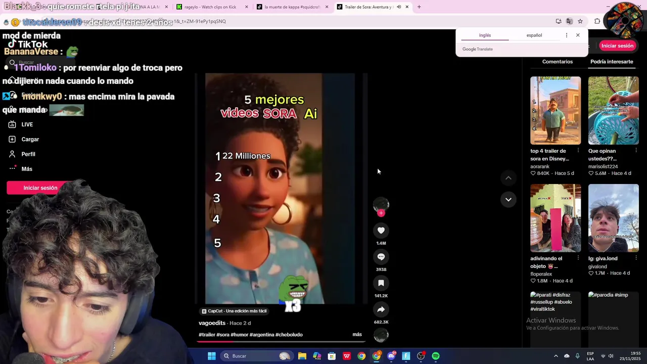Open options for top 4 trailer video
Viewport: 647px width, 364px height.
[x=578, y=151]
